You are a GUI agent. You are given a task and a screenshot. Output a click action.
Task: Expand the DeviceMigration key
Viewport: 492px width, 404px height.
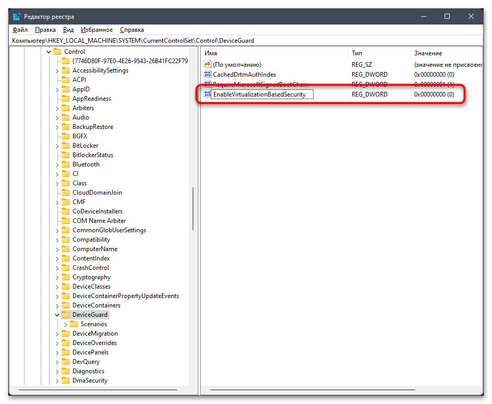(x=57, y=334)
